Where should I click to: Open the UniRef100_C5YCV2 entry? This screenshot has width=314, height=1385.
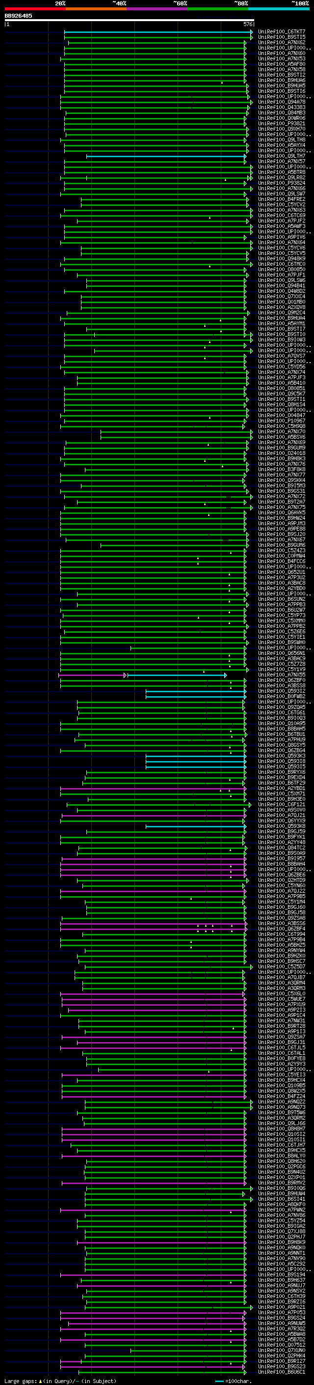click(282, 205)
